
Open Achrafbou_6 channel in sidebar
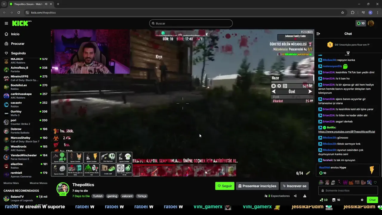pos(25,70)
